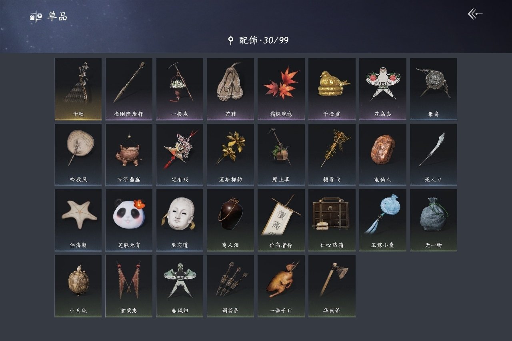Select the 龟仙人 turtle shell item
The width and height of the screenshot is (512, 341).
click(383, 155)
